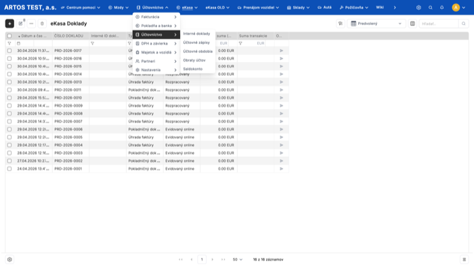
Task: Go to first page arrow in pagination
Action: pos(181,259)
